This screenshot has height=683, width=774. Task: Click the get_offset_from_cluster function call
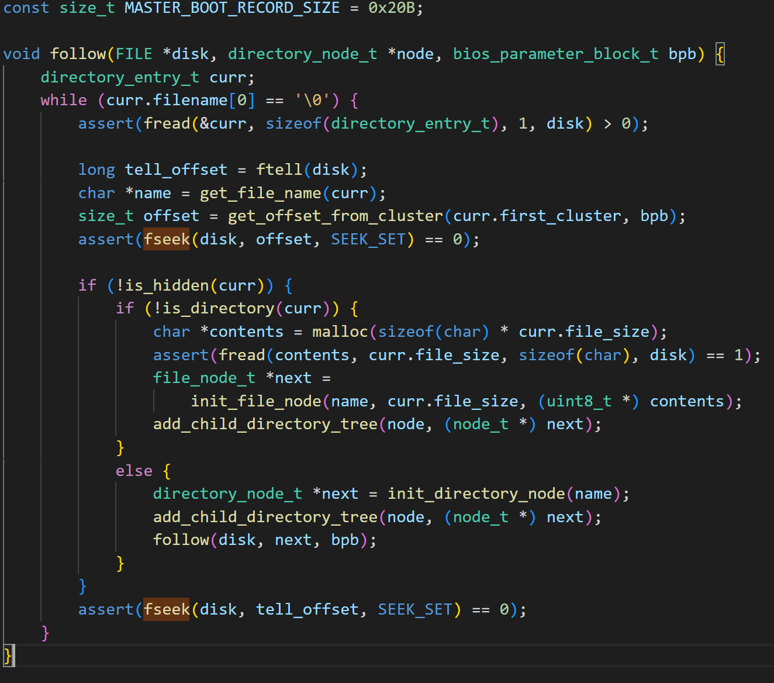tap(335, 216)
